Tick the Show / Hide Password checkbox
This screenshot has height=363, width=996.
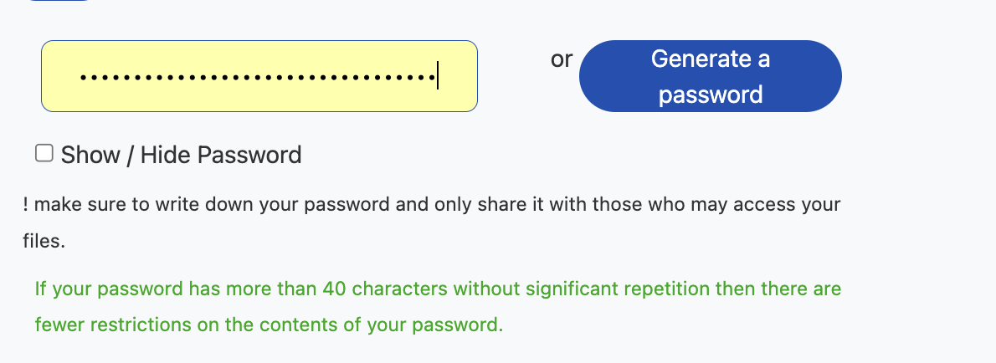pyautogui.click(x=44, y=153)
